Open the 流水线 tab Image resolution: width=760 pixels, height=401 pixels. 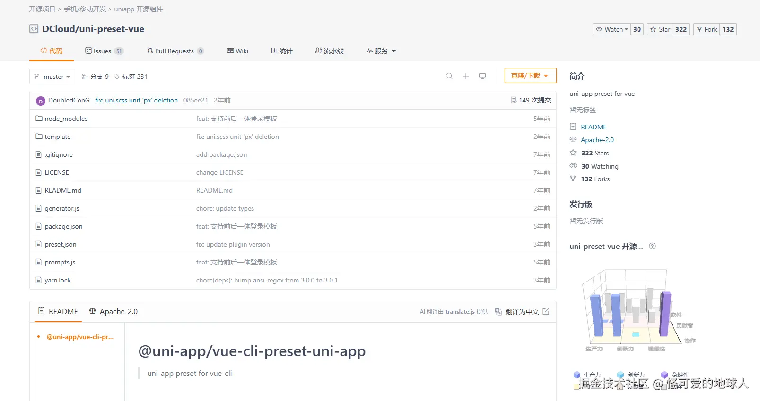click(330, 51)
